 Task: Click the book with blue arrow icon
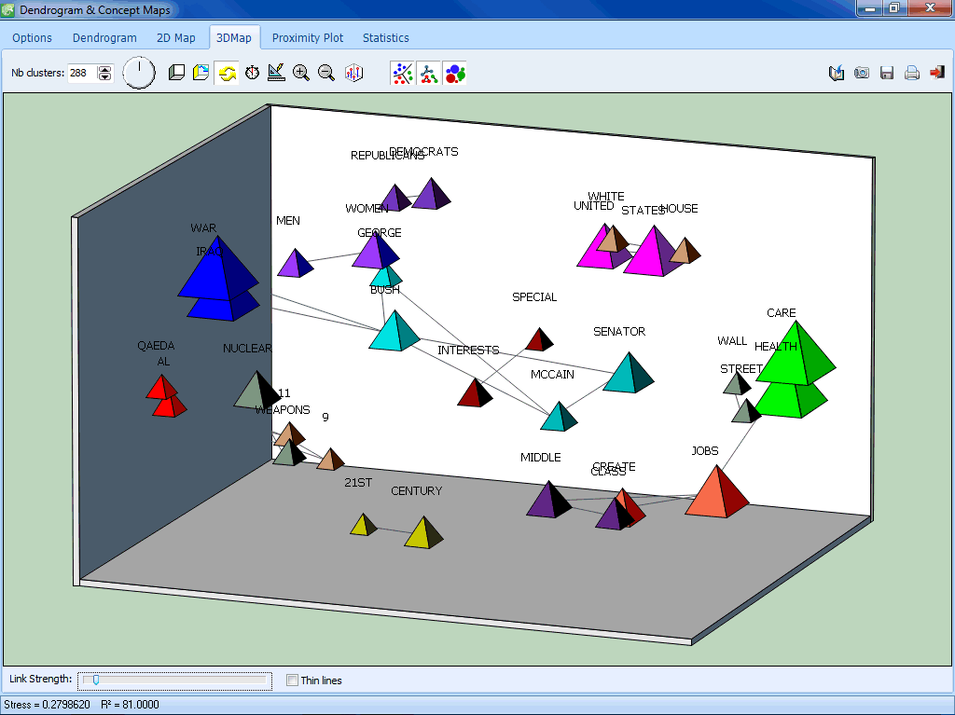pos(837,73)
